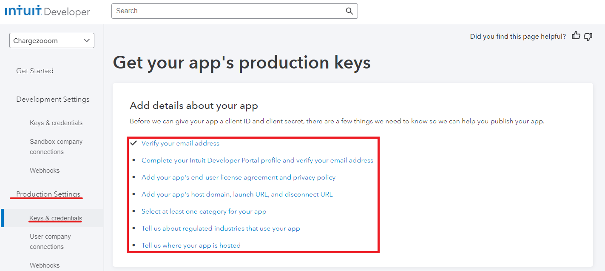Click the thumbs up helpful icon
The height and width of the screenshot is (271, 605).
click(x=576, y=36)
